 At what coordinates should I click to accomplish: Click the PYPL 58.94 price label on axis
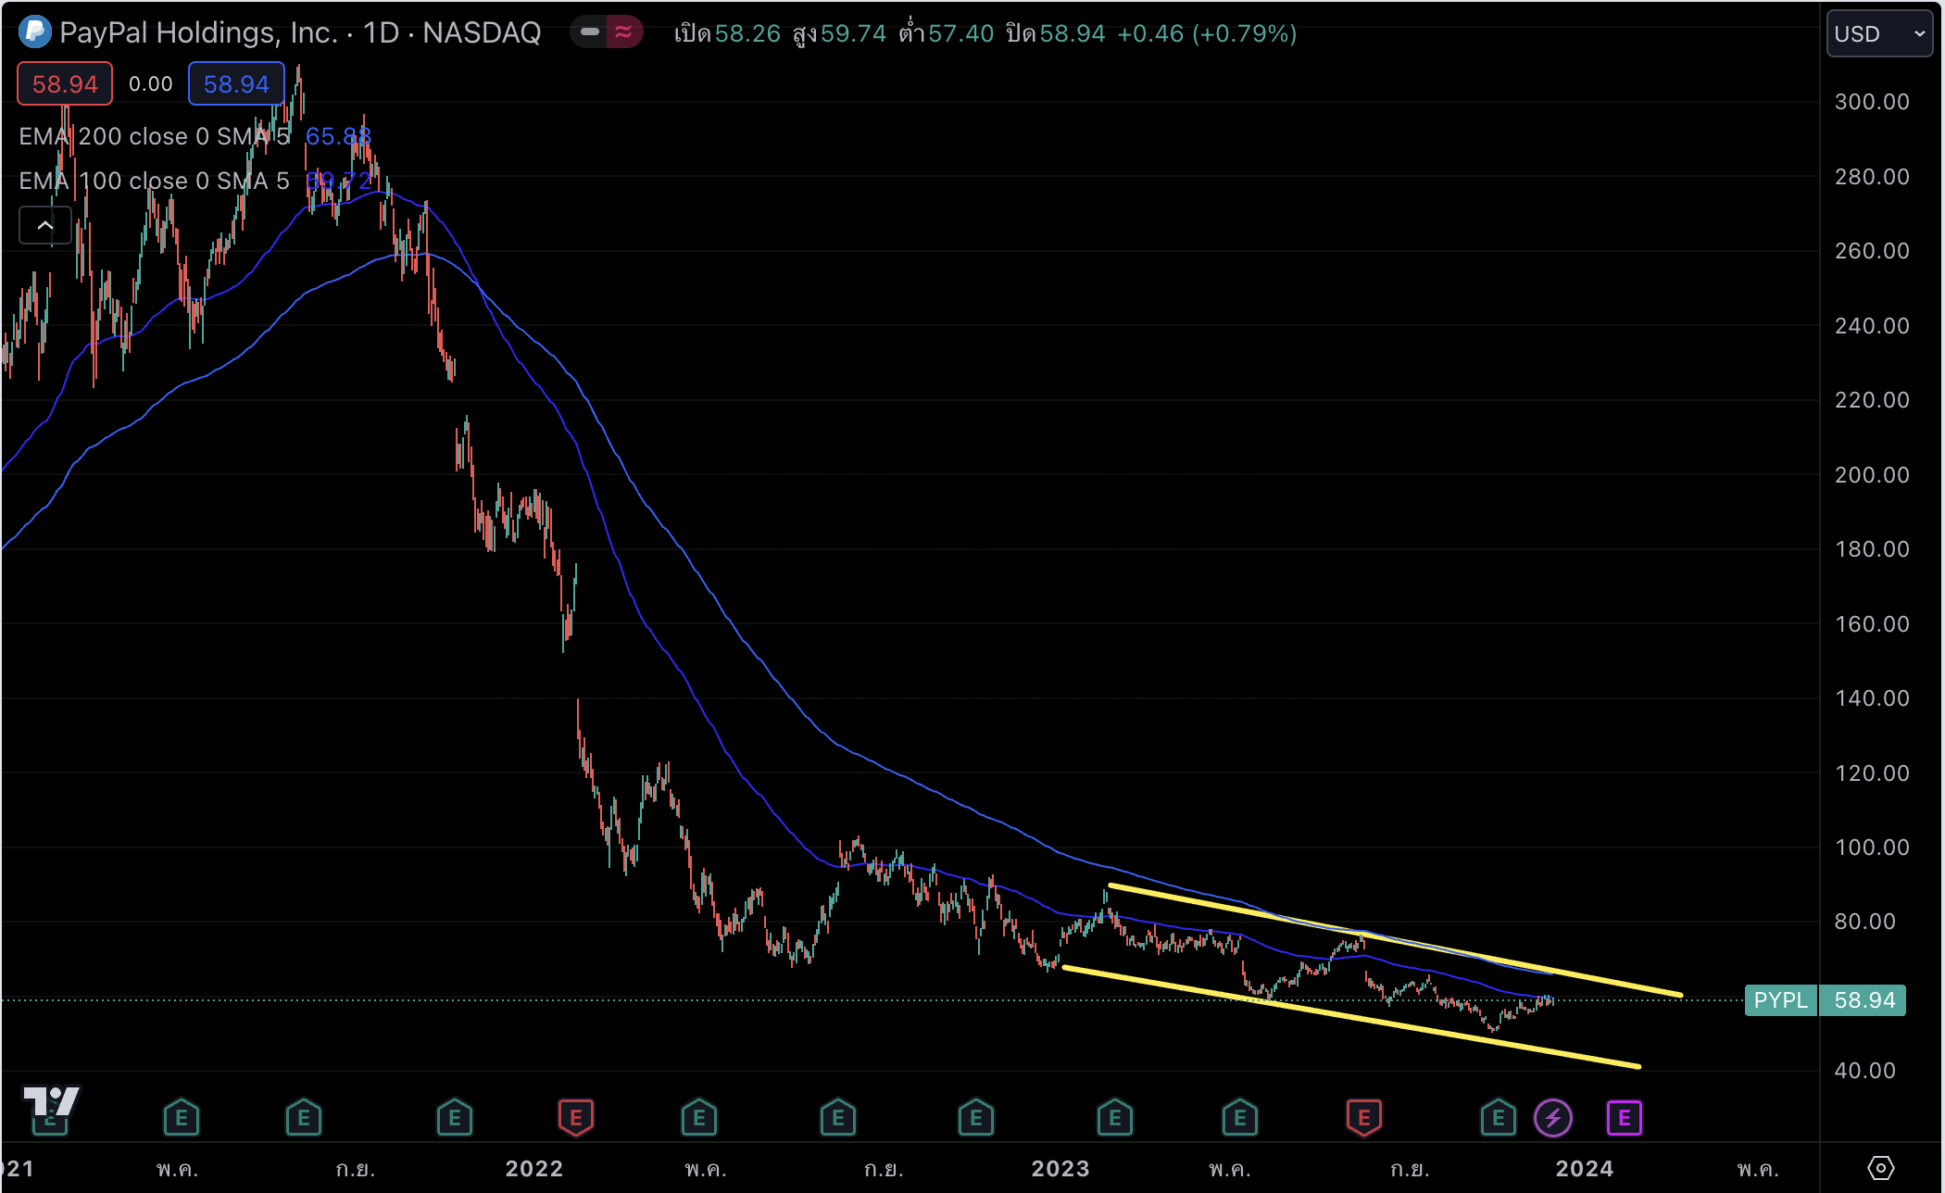1826,1000
